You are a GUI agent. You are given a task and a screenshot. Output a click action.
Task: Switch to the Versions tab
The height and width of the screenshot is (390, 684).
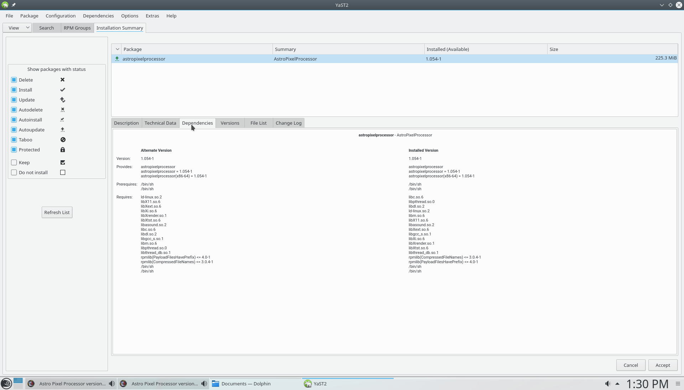pyautogui.click(x=230, y=123)
